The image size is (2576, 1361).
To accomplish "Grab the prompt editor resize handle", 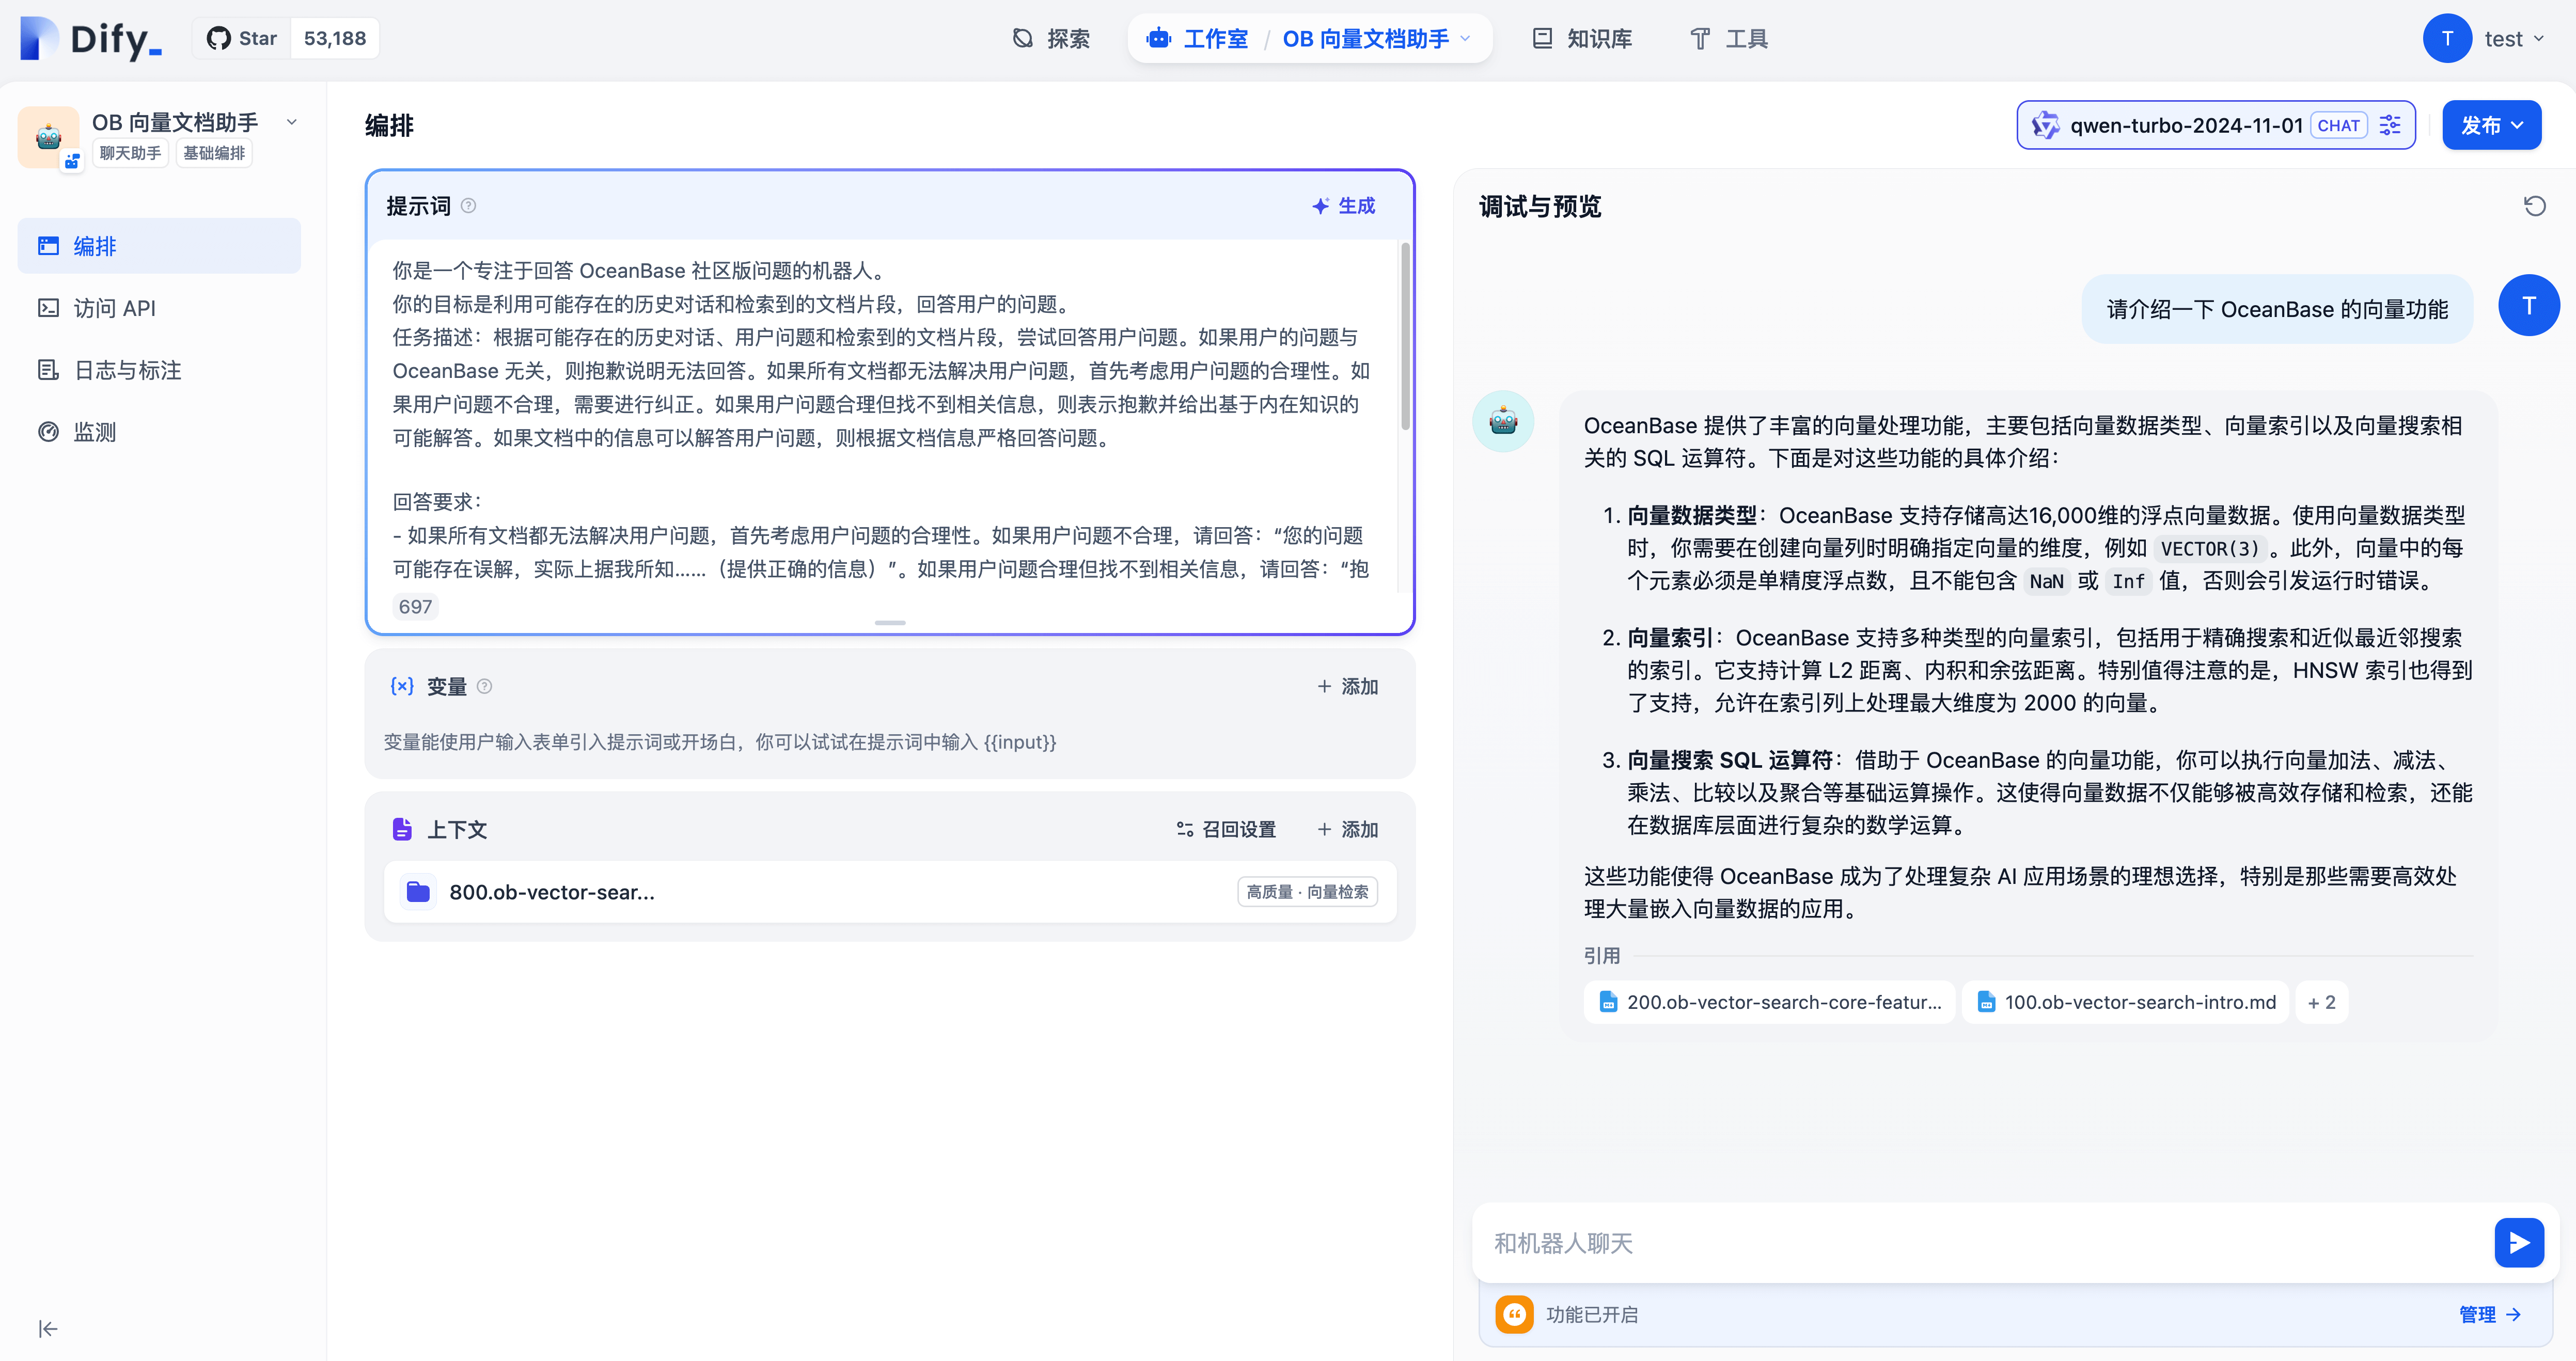I will coord(890,623).
